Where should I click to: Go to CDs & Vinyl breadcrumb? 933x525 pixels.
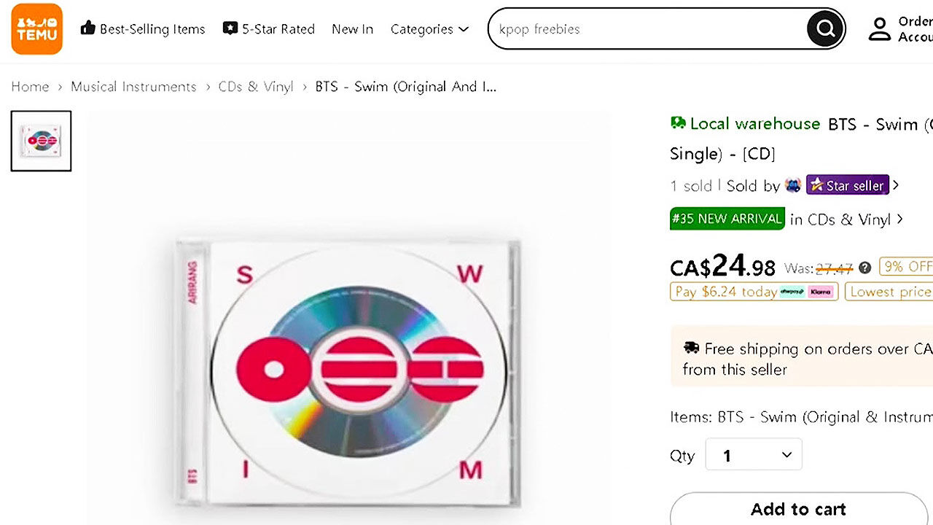click(256, 87)
